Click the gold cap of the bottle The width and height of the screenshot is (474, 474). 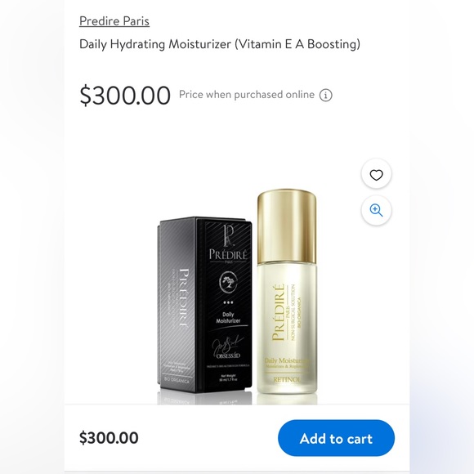[x=287, y=226]
